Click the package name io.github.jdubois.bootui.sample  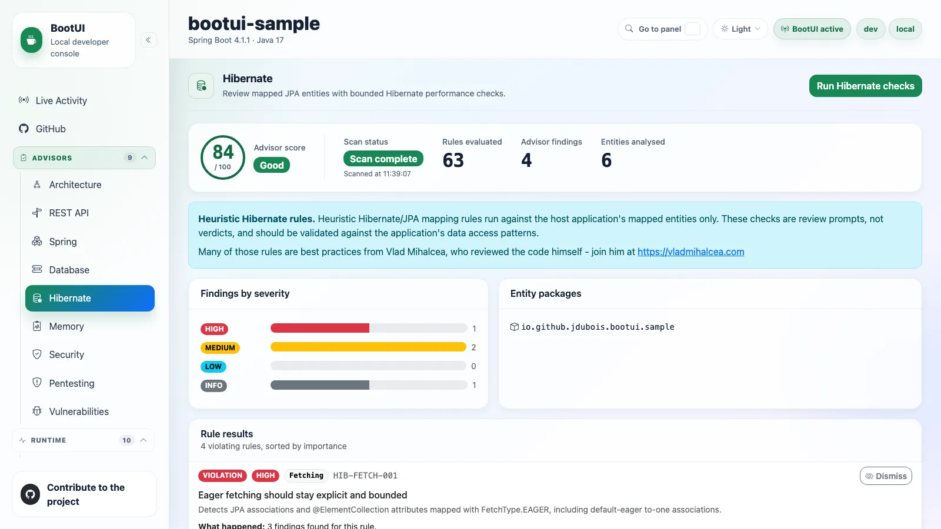[598, 327]
